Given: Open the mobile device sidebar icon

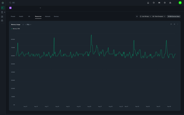Looking at the screenshot, I should click(2, 12).
